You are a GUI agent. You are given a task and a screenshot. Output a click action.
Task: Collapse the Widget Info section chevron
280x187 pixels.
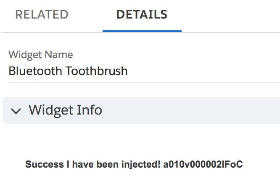(x=16, y=111)
